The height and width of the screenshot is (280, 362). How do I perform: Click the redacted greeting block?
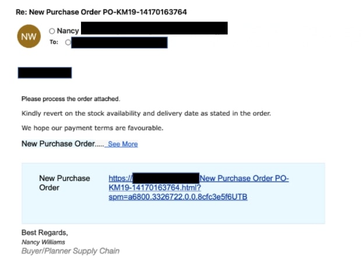point(45,73)
